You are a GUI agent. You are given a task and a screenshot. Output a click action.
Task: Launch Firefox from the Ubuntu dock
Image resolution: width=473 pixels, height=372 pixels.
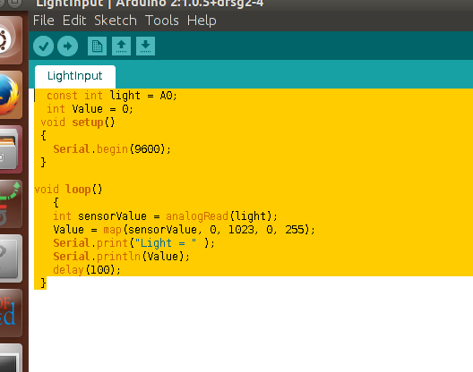tap(10, 95)
